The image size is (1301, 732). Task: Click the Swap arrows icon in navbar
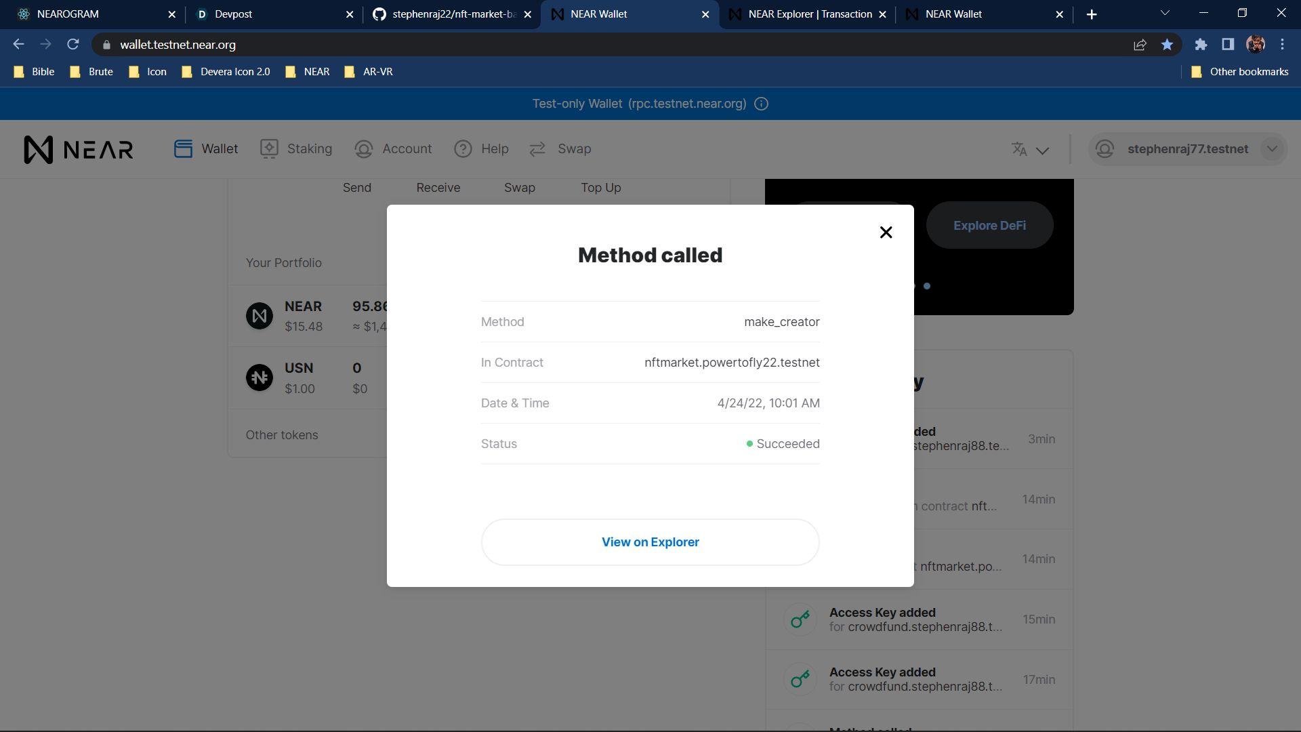(x=537, y=149)
